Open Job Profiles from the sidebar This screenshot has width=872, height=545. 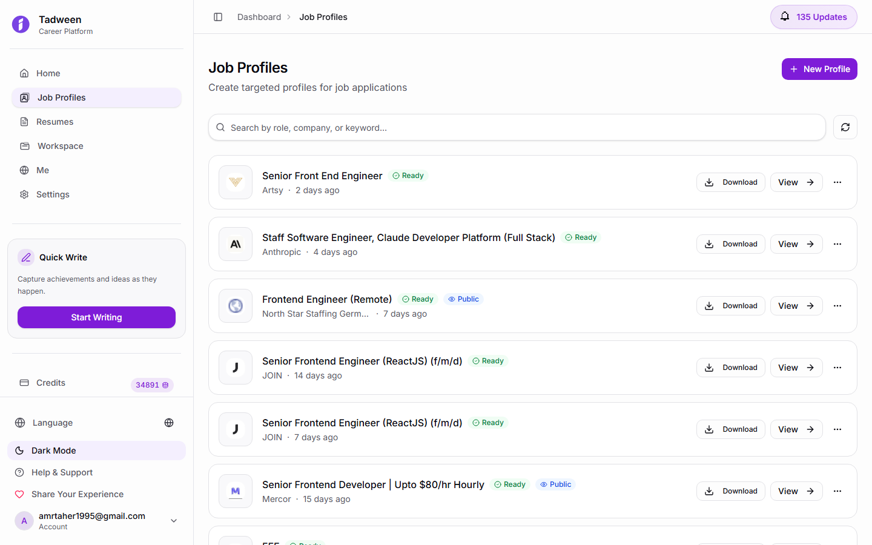tap(61, 97)
